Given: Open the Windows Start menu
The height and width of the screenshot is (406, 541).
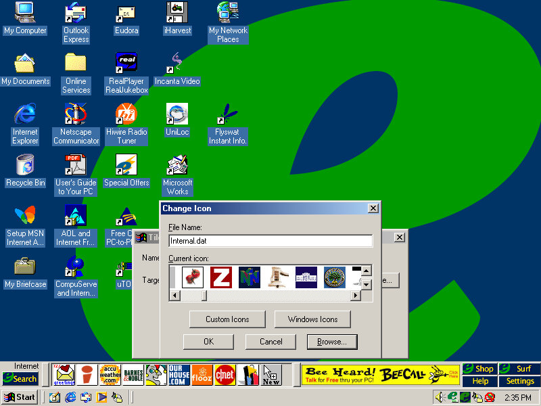Looking at the screenshot, I should [x=20, y=397].
